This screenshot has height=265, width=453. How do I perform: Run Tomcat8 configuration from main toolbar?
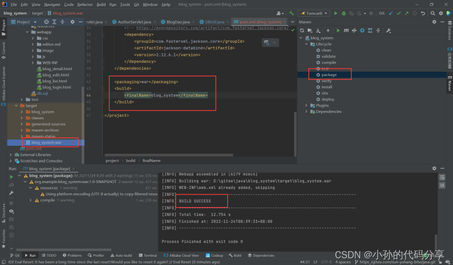pyautogui.click(x=335, y=13)
